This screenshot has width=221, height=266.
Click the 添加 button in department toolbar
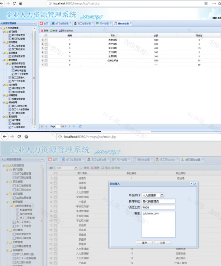tap(103, 168)
